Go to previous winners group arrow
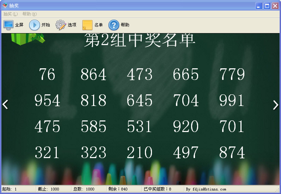281x194 pixels. pyautogui.click(x=5, y=105)
